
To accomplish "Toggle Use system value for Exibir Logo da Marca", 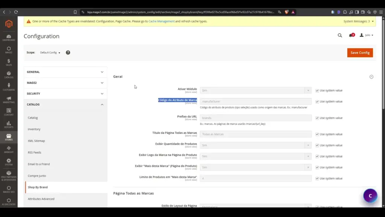I will click(317, 156).
